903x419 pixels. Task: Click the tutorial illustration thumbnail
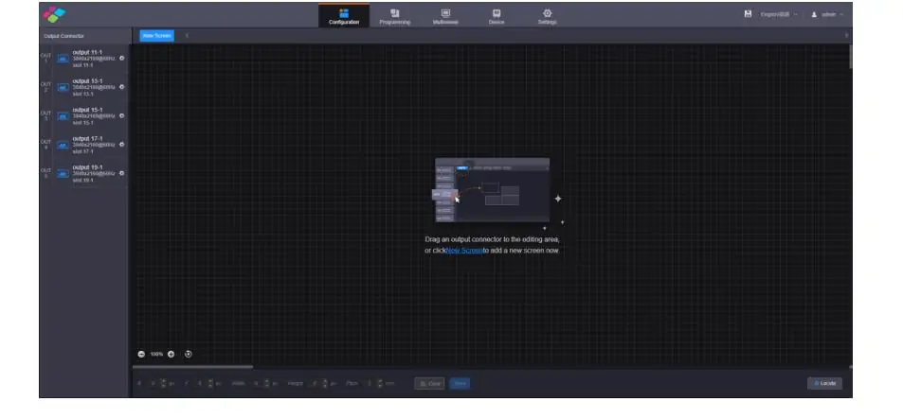click(x=493, y=190)
